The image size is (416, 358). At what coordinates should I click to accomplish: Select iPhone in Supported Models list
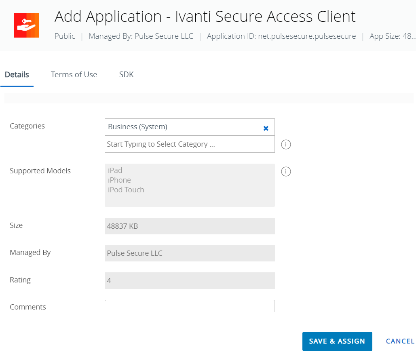click(119, 180)
